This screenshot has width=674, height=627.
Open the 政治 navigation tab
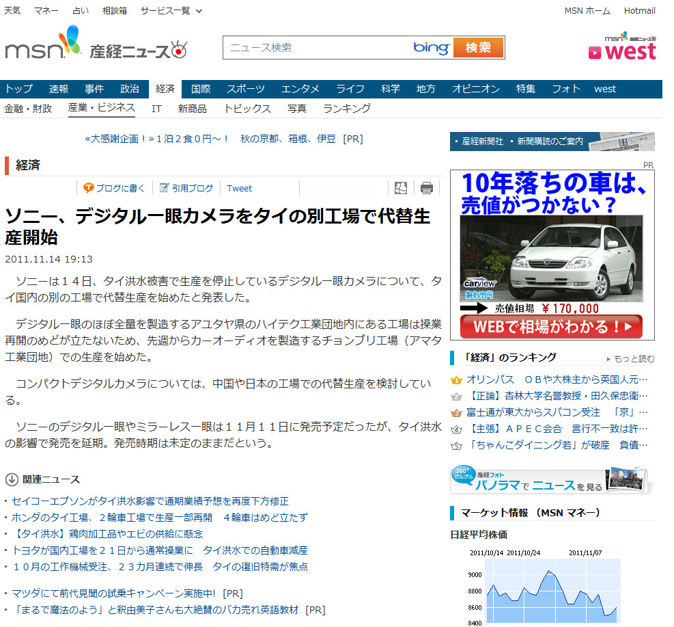(129, 89)
